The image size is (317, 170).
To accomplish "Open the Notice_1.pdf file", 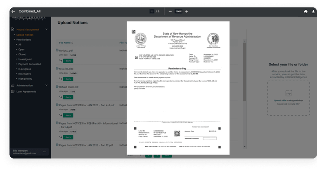I will (x=66, y=50).
